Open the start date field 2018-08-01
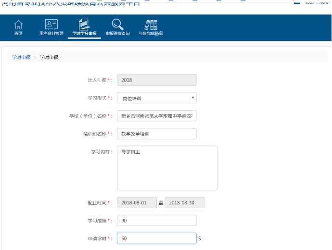Image resolution: width=332 pixels, height=250 pixels. coord(137,202)
